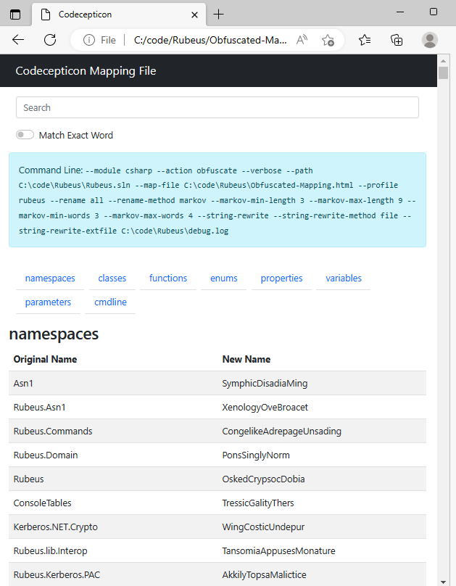Click the scrollbar up arrow
Image resolution: width=456 pixels, height=586 pixels.
point(443,60)
